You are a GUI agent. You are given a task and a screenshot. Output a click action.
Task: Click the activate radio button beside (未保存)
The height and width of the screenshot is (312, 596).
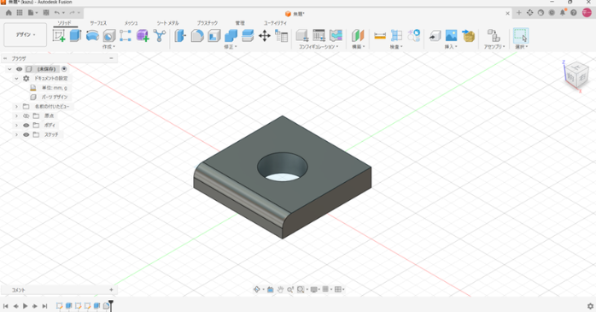click(x=64, y=69)
